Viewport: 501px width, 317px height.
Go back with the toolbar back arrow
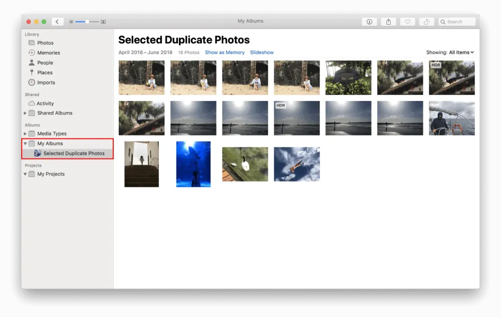pos(57,22)
